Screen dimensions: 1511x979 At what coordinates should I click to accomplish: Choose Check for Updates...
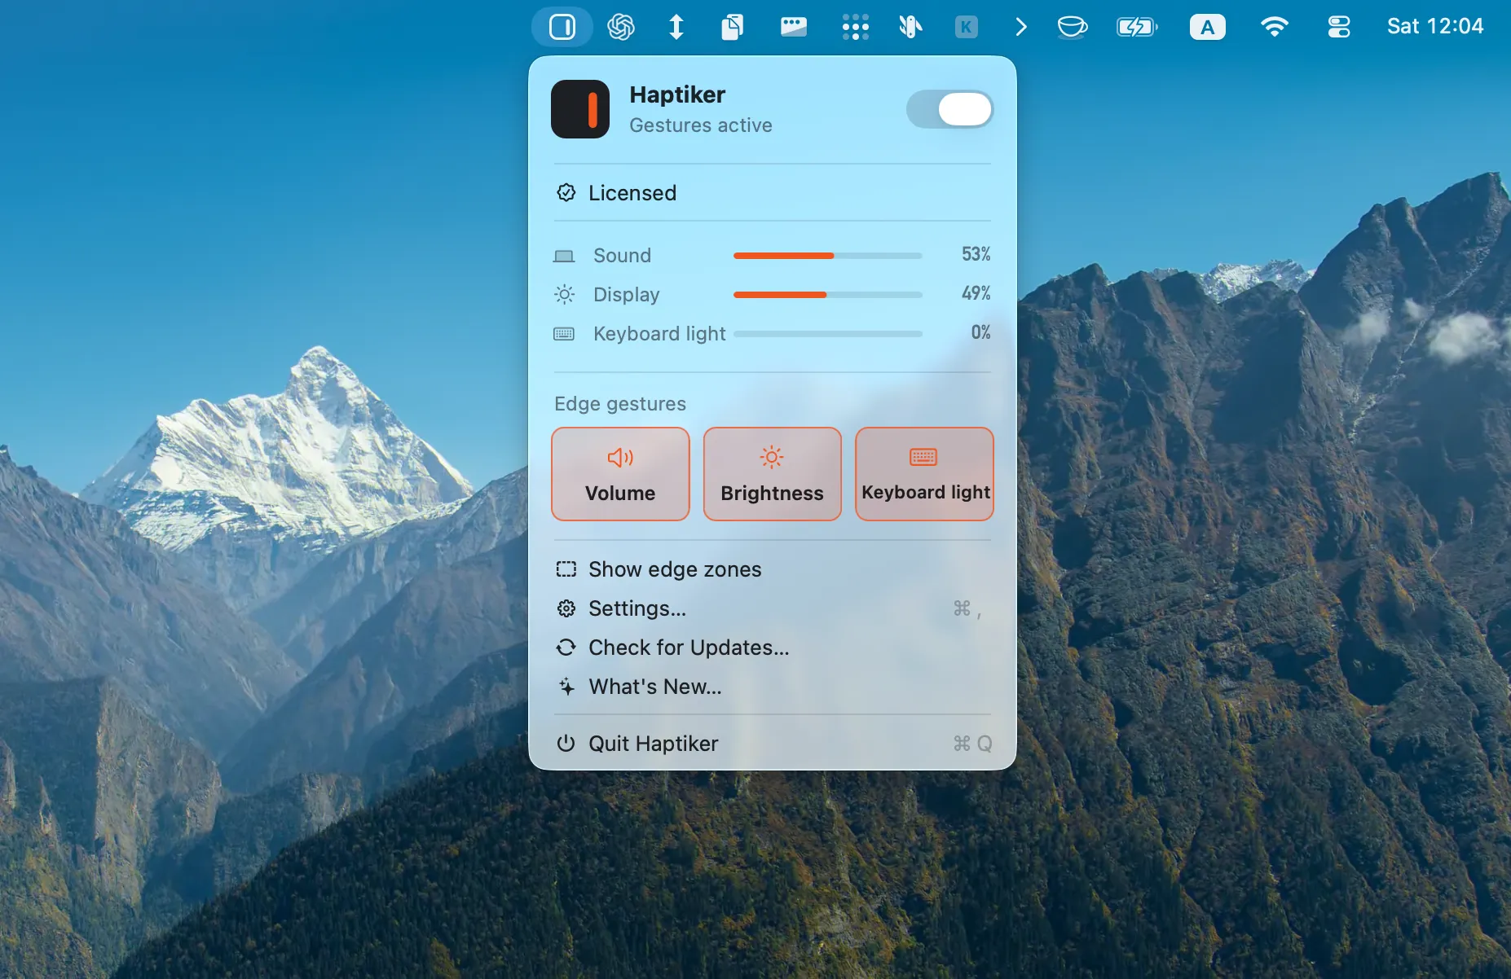pos(772,648)
